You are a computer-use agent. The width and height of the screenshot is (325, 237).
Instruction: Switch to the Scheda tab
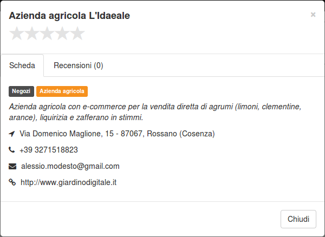pos(22,65)
